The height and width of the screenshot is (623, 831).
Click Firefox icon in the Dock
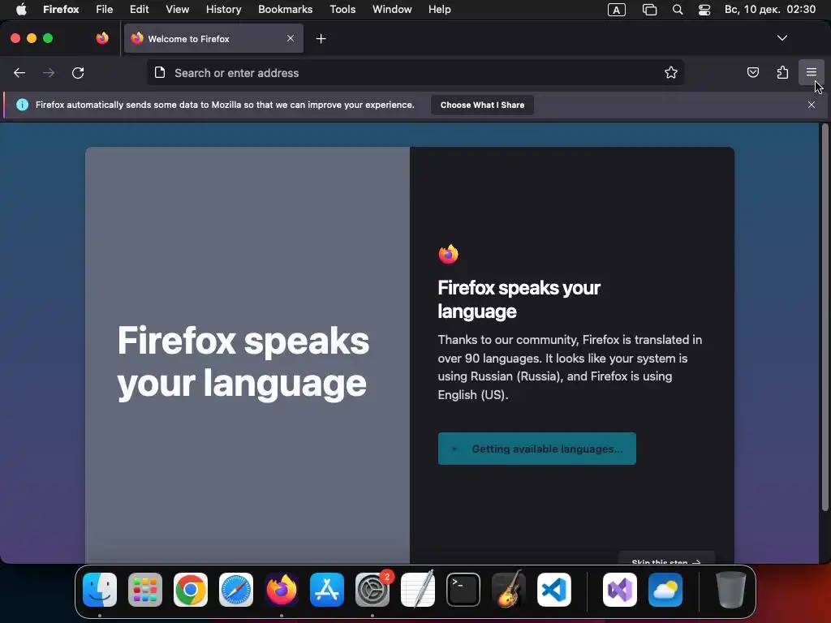[x=282, y=590]
